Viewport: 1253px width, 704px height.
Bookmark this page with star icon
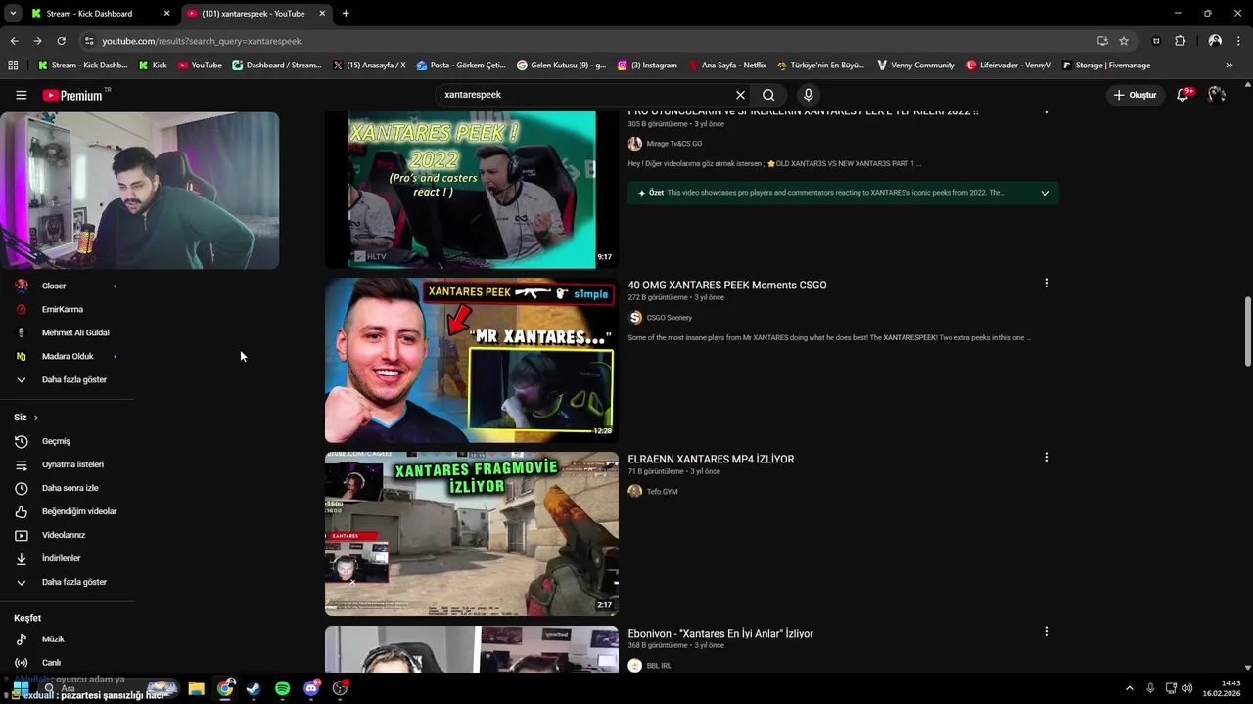[1124, 41]
